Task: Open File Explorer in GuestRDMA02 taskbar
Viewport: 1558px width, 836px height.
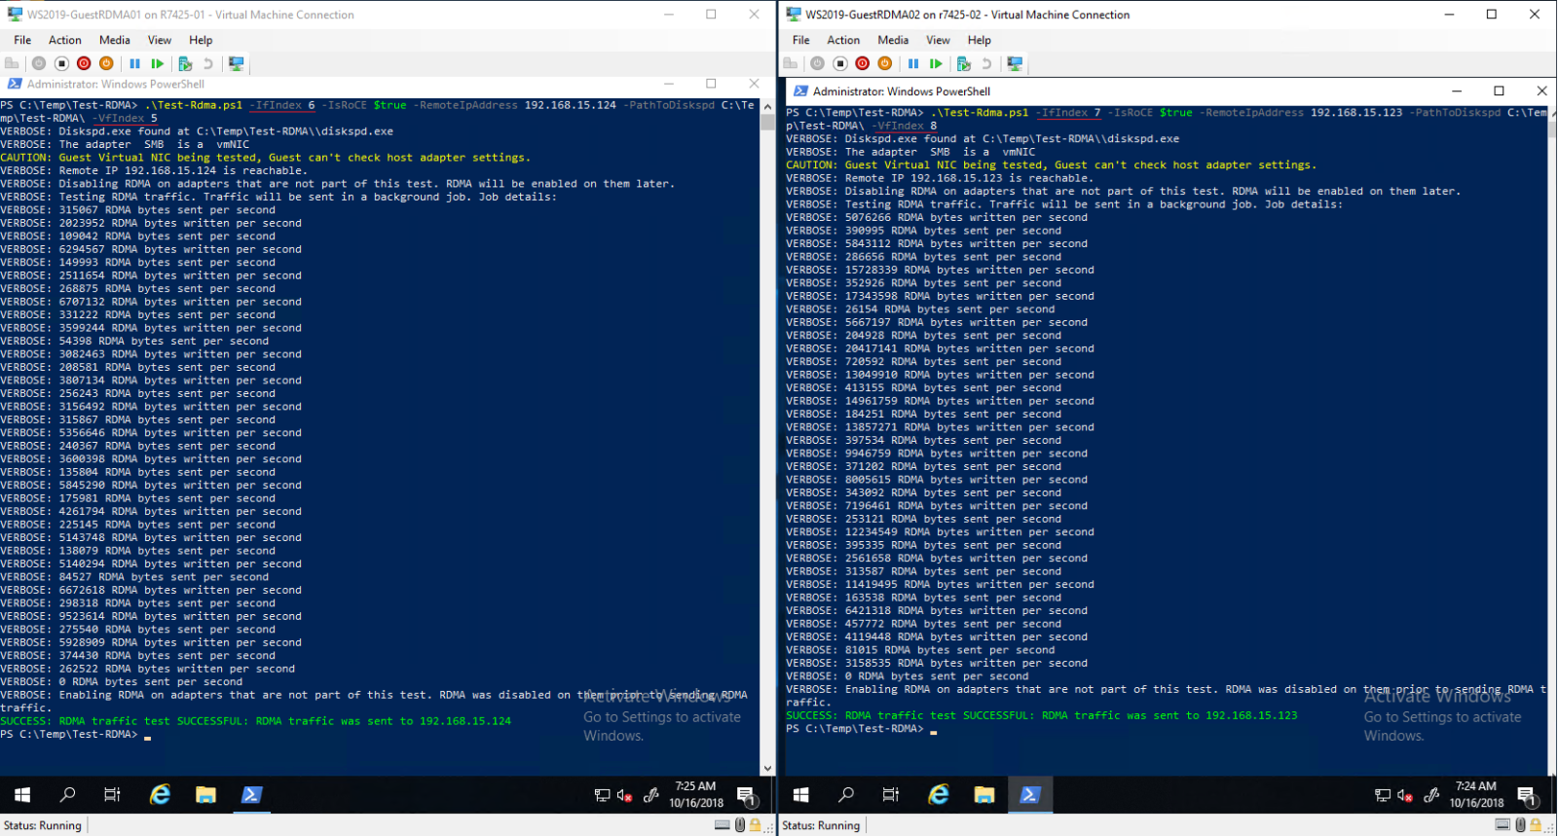Action: [x=983, y=795]
